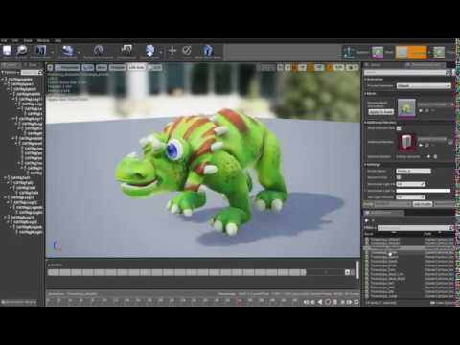
Task: Click the camera speed icon in viewport corner
Action: (x=353, y=67)
